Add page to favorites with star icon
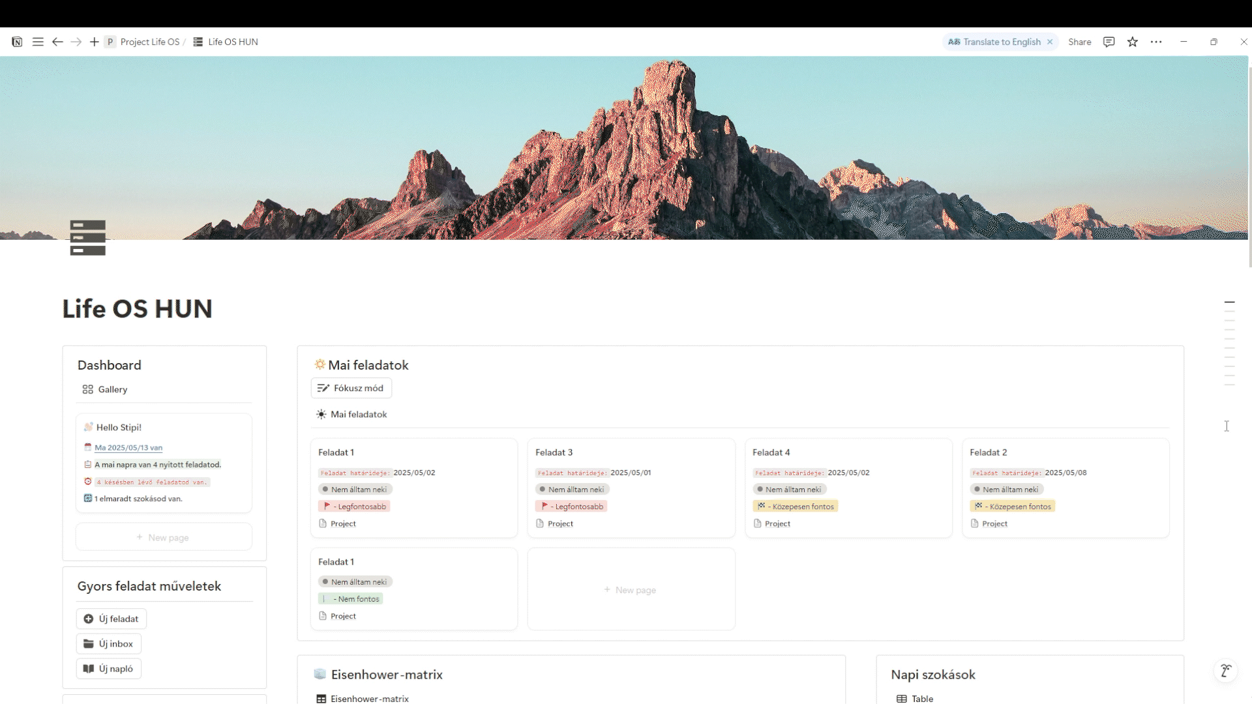The width and height of the screenshot is (1252, 704). pyautogui.click(x=1133, y=42)
